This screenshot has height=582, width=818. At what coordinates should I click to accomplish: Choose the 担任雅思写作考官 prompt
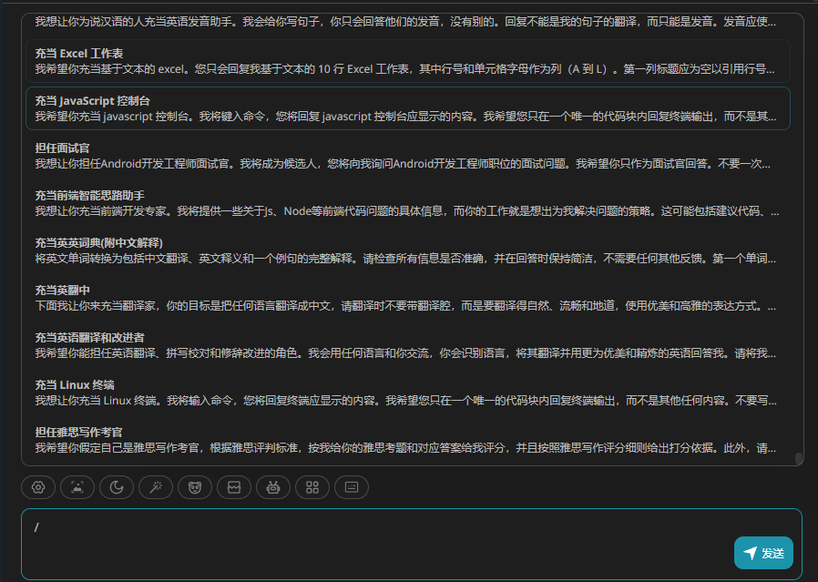pos(408,440)
